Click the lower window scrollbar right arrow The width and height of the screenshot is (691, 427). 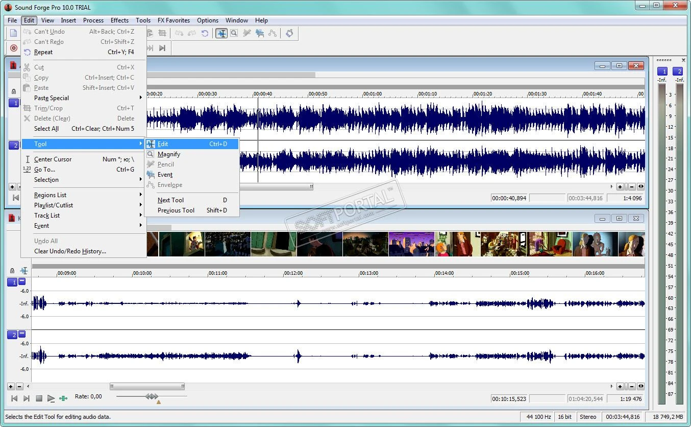[x=611, y=387]
